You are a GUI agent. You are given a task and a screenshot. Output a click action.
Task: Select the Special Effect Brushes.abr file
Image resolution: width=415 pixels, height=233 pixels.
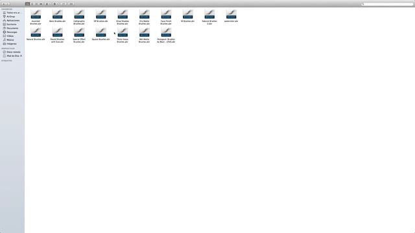[79, 35]
